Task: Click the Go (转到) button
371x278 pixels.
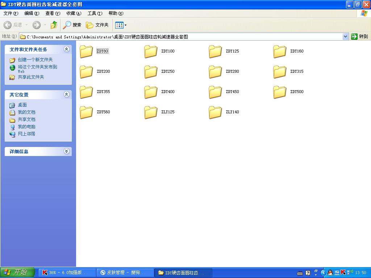Action: [x=360, y=37]
